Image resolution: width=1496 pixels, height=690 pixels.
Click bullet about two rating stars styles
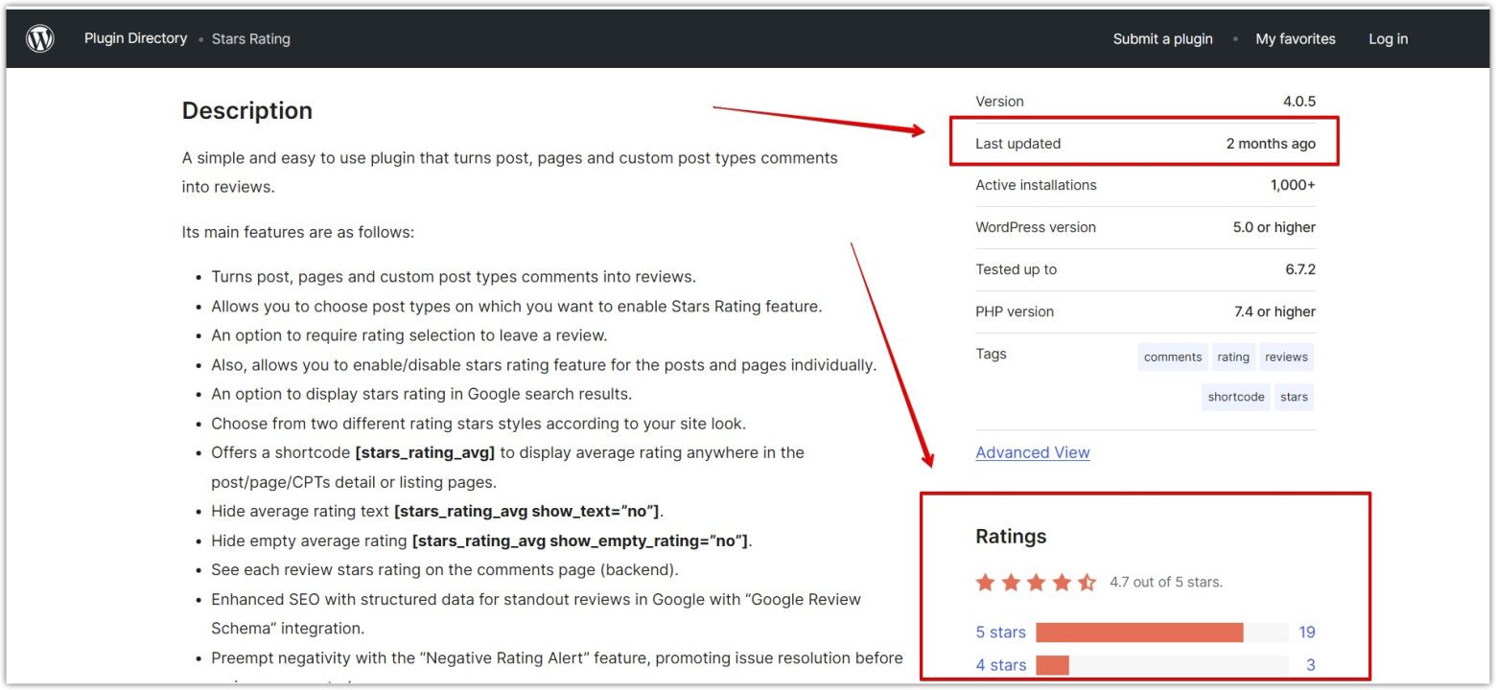(479, 424)
